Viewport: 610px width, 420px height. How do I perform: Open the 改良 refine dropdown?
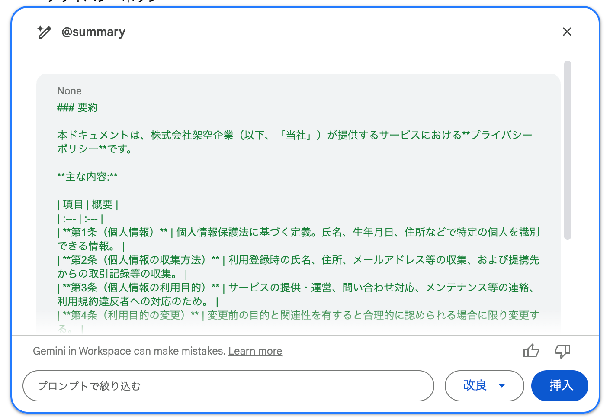tap(475, 385)
